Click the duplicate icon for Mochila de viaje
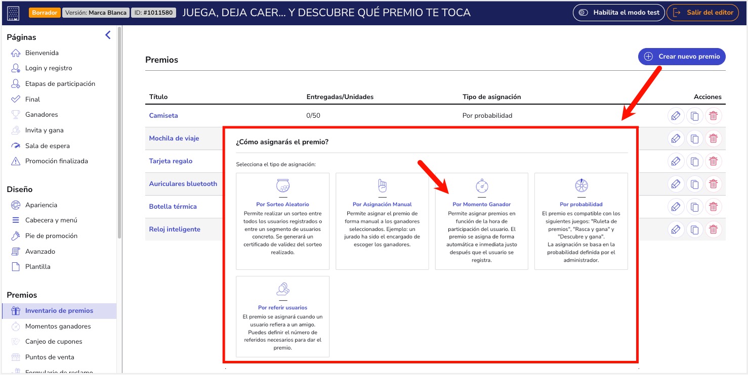 [694, 138]
